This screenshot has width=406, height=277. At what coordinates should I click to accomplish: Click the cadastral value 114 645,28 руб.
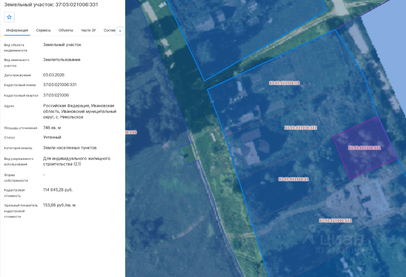pos(58,190)
